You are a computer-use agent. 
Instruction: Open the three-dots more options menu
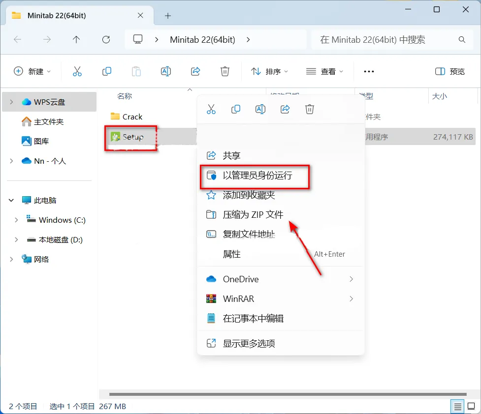(x=369, y=71)
